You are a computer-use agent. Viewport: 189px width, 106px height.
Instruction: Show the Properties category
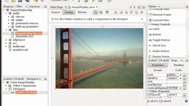(x=158, y=65)
